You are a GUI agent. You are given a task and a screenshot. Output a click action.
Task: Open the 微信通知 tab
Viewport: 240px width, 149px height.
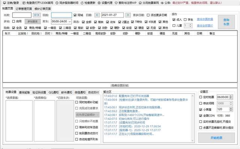(x=80, y=92)
